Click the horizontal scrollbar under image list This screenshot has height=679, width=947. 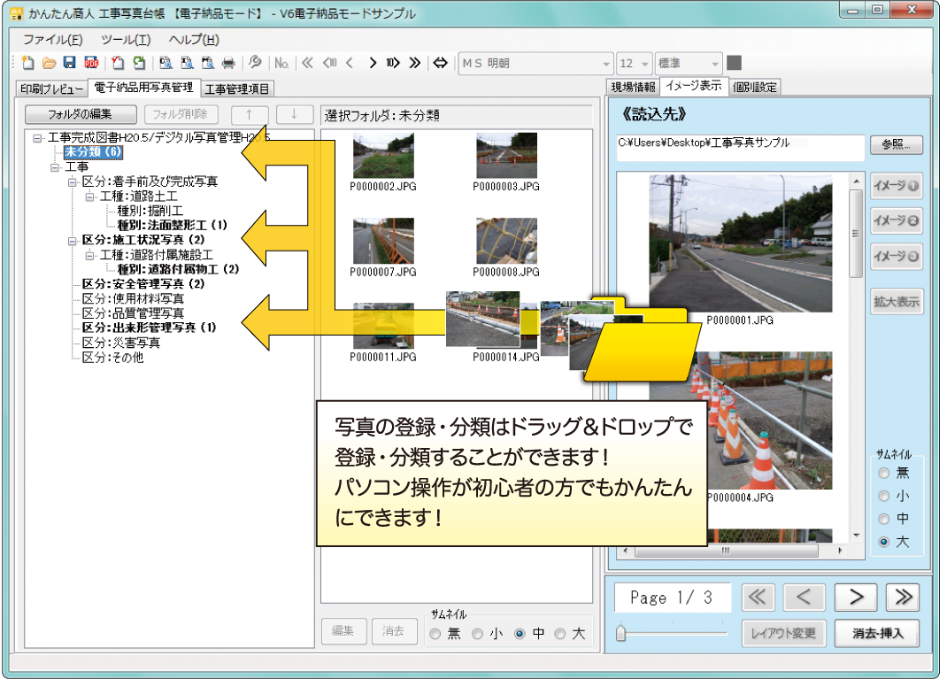(x=726, y=551)
